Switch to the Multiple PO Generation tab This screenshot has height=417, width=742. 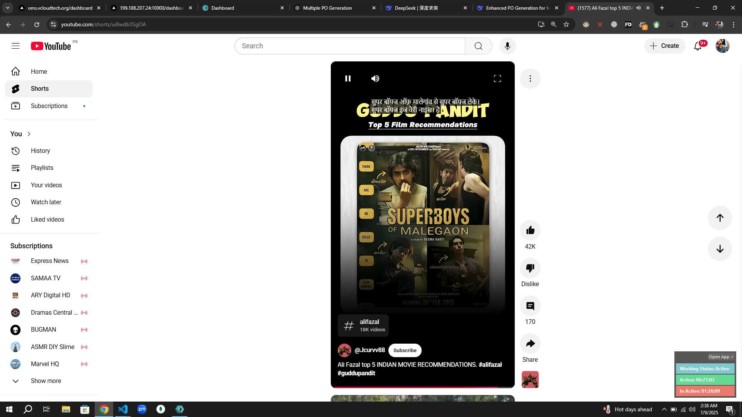coord(335,8)
